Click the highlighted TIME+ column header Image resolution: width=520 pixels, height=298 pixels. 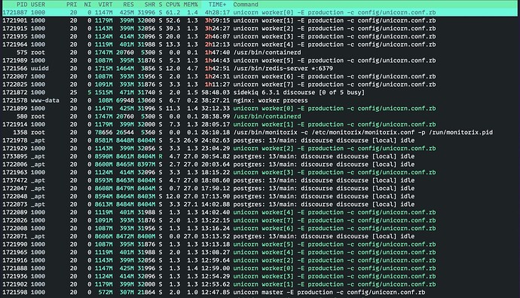click(x=217, y=5)
